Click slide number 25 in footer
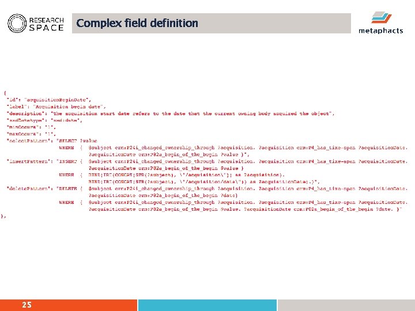This screenshot has width=415, height=311. pos(27,305)
